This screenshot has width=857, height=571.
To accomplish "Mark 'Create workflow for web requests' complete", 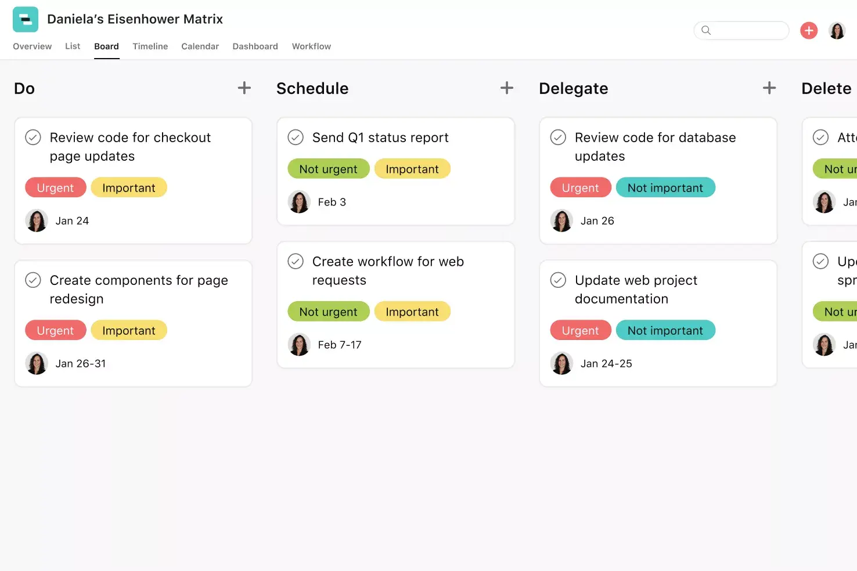I will [296, 261].
